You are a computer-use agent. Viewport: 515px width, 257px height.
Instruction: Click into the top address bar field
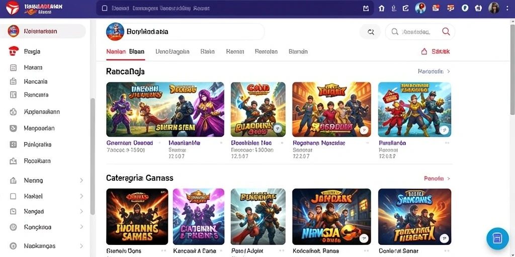pos(235,8)
